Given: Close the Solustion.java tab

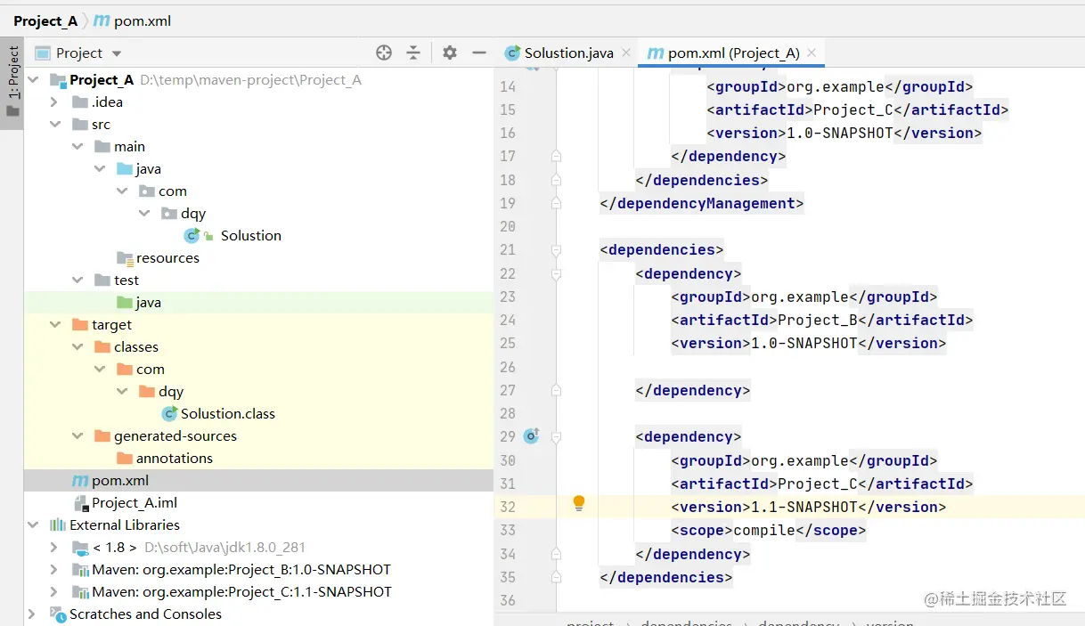Looking at the screenshot, I should [626, 53].
